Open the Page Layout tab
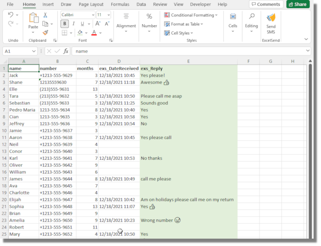Screen dimensions: 321x246 click(91, 4)
